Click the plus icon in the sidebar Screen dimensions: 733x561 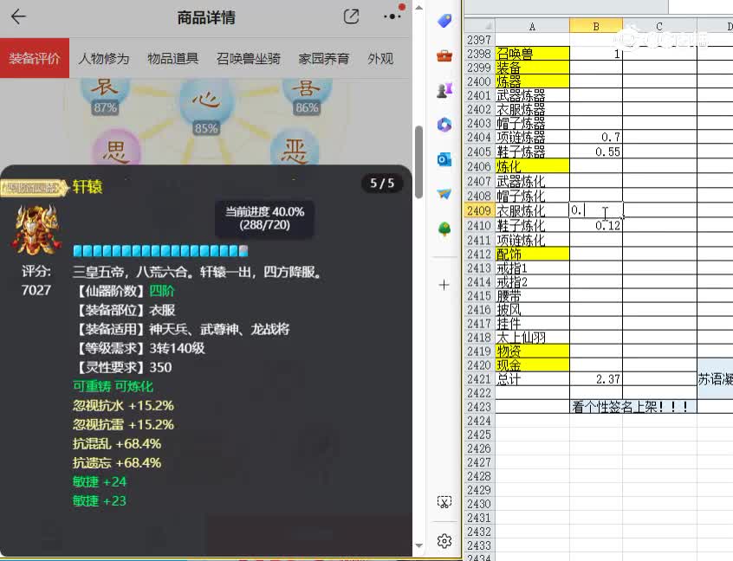[x=444, y=283]
